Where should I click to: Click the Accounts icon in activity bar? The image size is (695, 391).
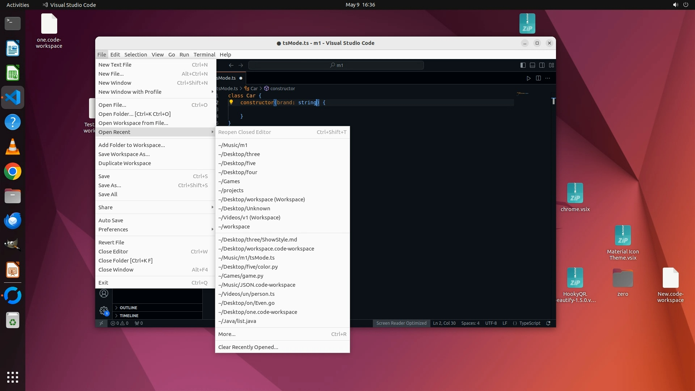pyautogui.click(x=104, y=294)
